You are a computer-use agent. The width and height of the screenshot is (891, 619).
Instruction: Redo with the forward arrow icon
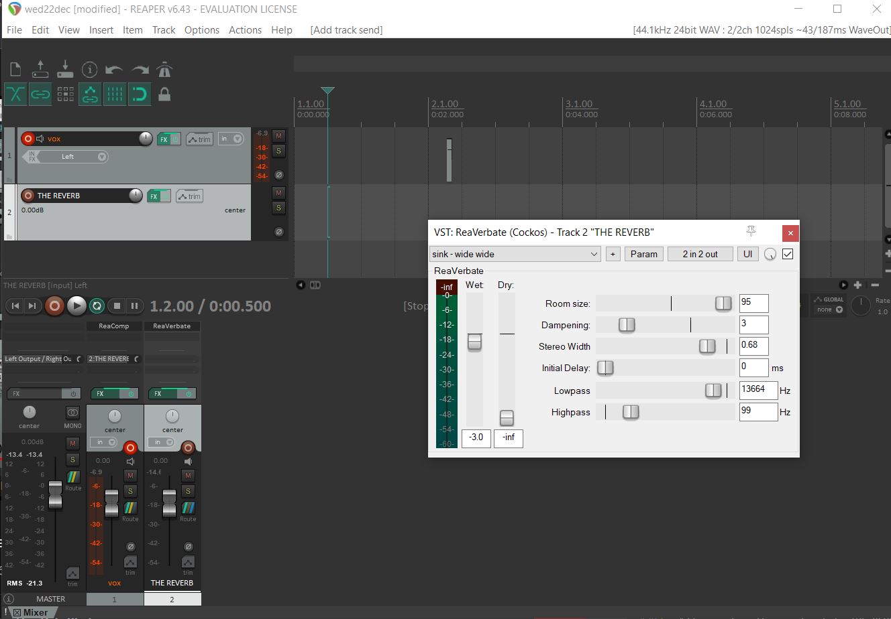click(x=140, y=69)
